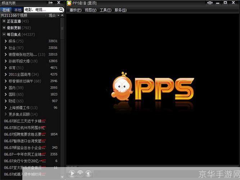Expand the 上海援疆工作 group
The height and width of the screenshot is (180, 240).
click(6, 108)
